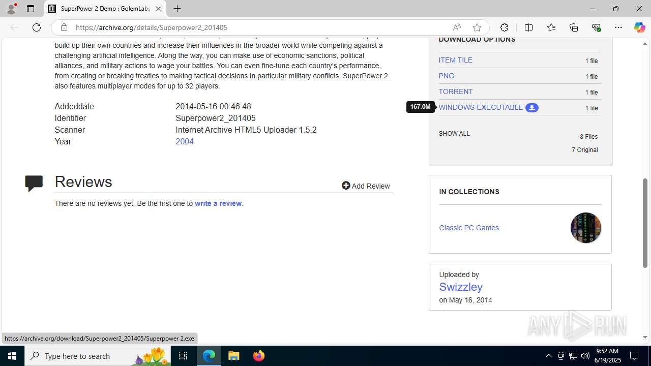Click 8 Files count text

[x=588, y=137]
